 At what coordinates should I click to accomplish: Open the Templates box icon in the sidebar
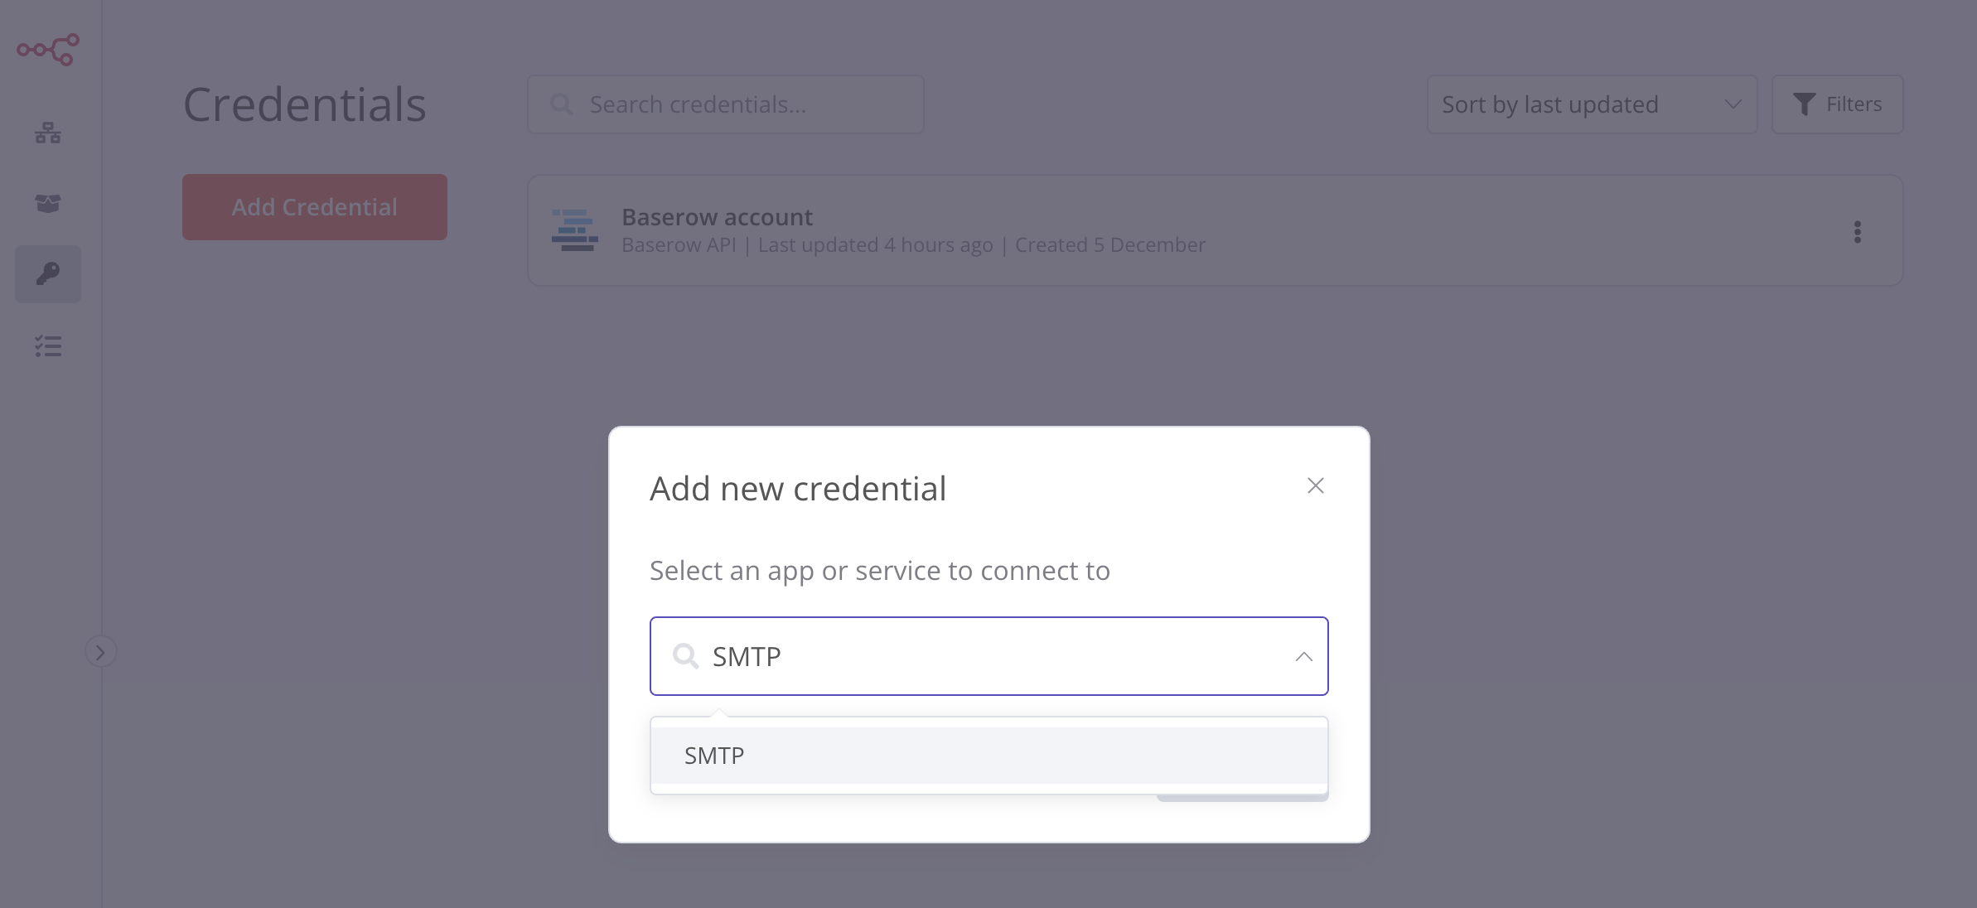point(48,203)
